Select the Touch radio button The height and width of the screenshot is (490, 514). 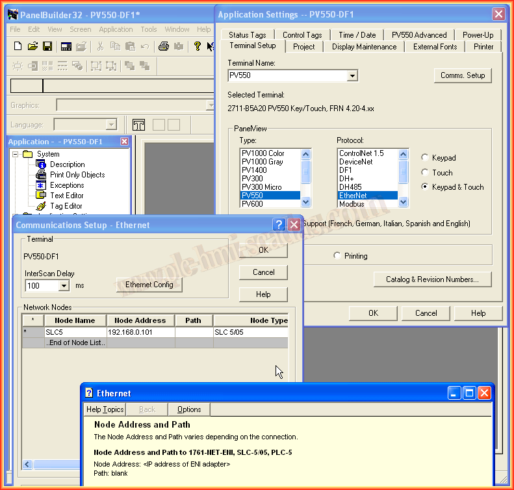(425, 173)
